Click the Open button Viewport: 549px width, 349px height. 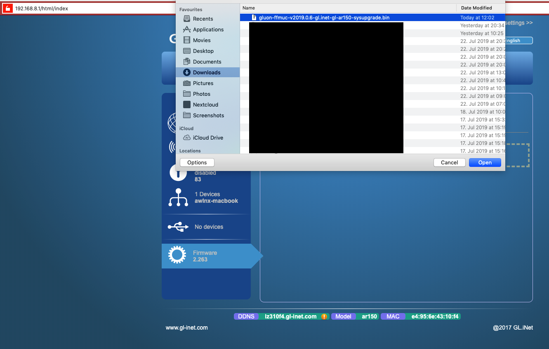(x=485, y=162)
